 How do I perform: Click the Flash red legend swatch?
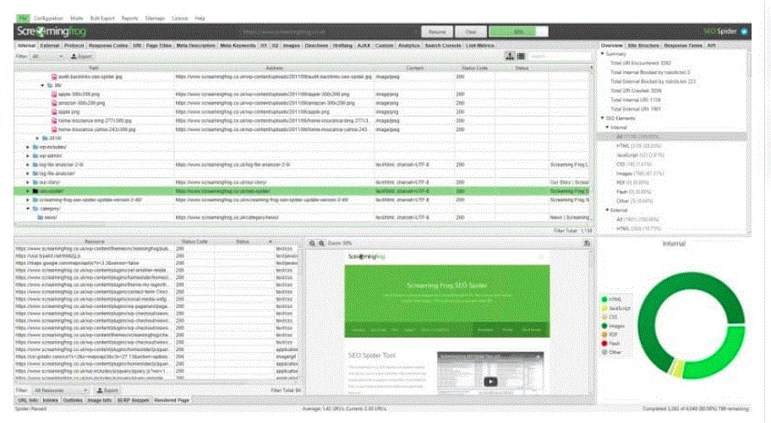pos(604,344)
